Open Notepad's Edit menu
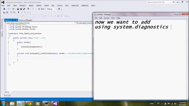This screenshot has height=106, width=189. [x=100, y=18]
